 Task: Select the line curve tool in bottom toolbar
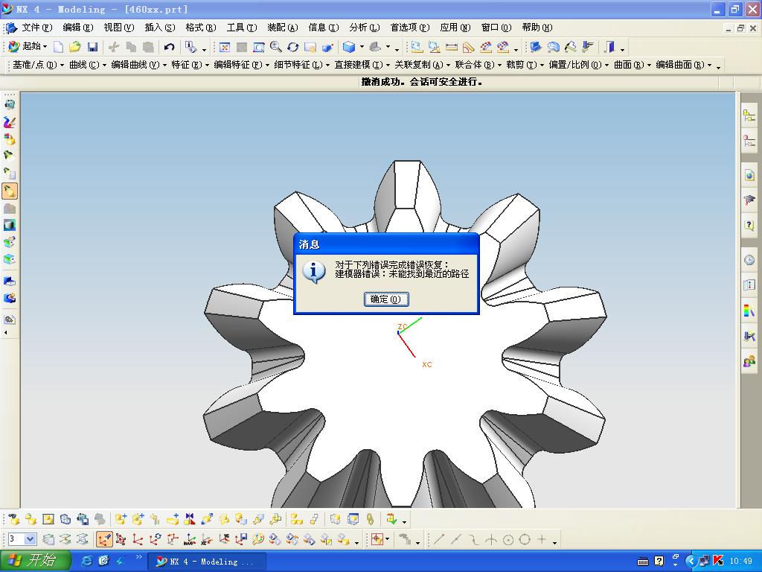[439, 539]
